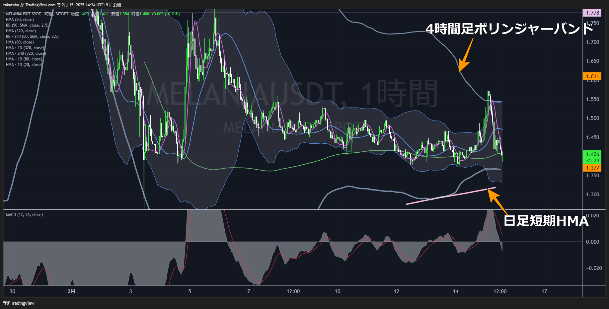Click the 1.450 price scale value
The width and height of the screenshot is (609, 309).
(592, 137)
